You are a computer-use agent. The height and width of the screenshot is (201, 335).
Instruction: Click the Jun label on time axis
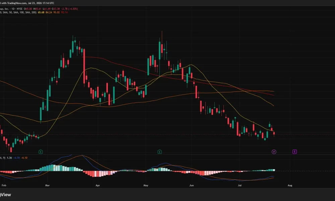(x=191, y=185)
